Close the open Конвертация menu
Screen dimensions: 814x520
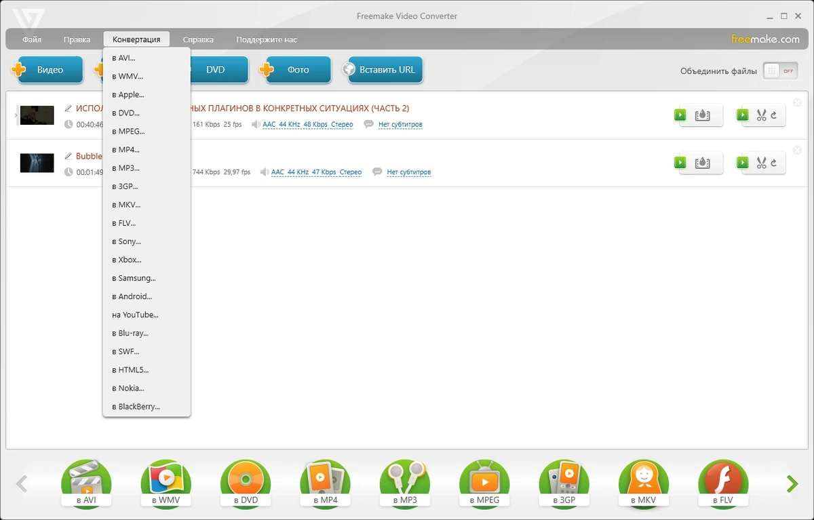[x=136, y=39]
